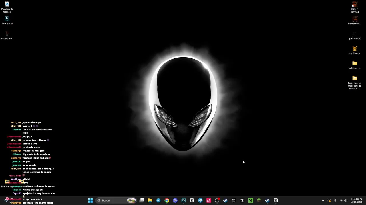Open Epic Games Launcher from taskbar
Viewport: 366px width, 205px height.
point(234,200)
